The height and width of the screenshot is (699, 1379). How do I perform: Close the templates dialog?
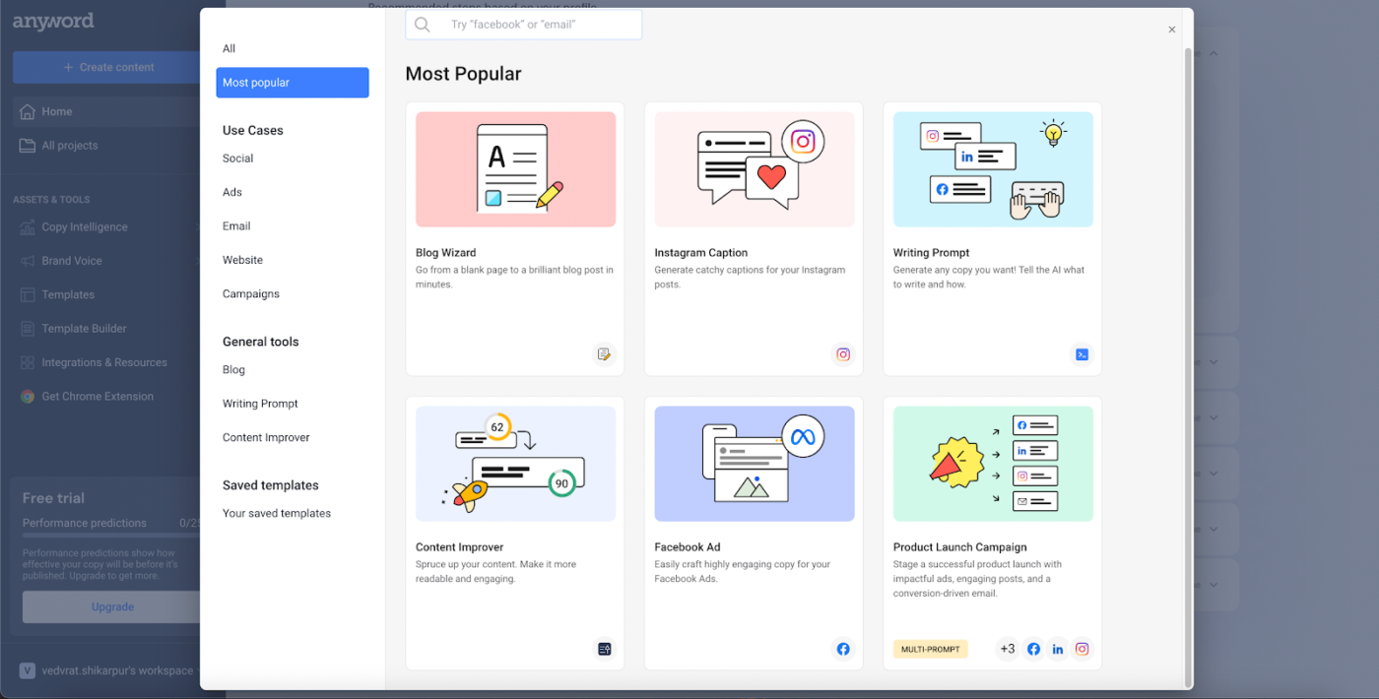pos(1172,30)
